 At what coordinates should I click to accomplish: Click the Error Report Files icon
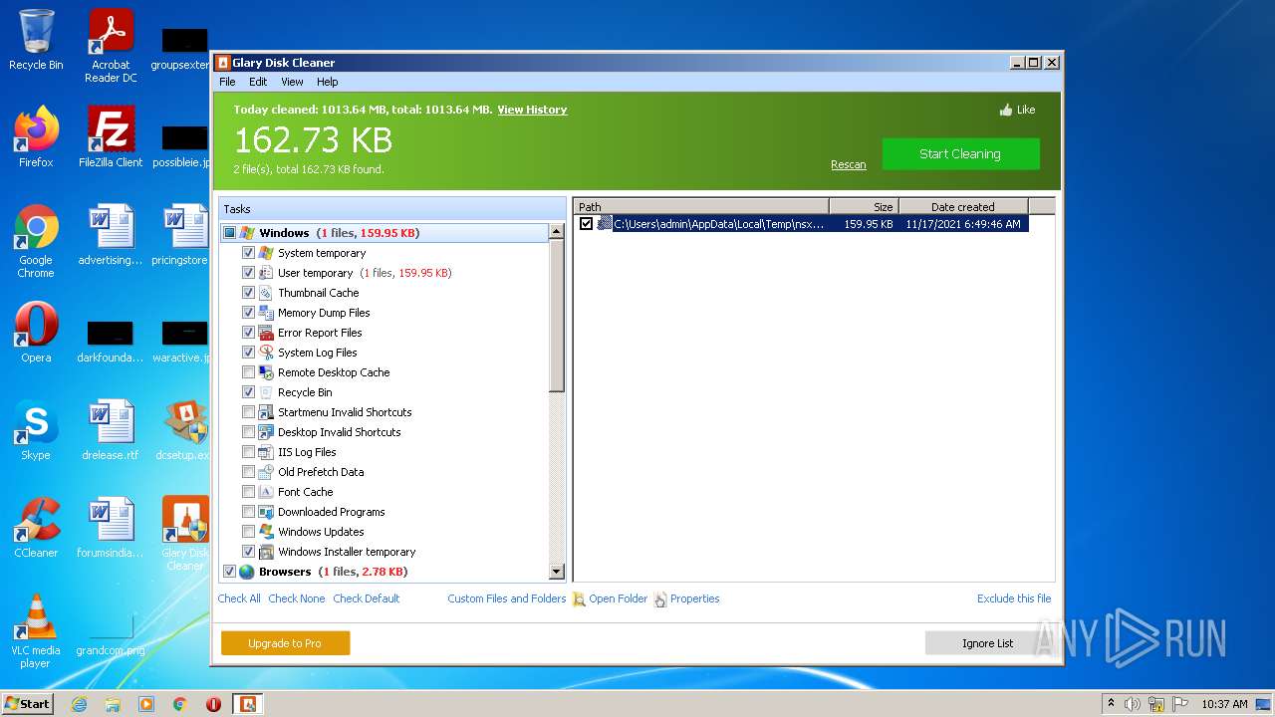coord(266,333)
